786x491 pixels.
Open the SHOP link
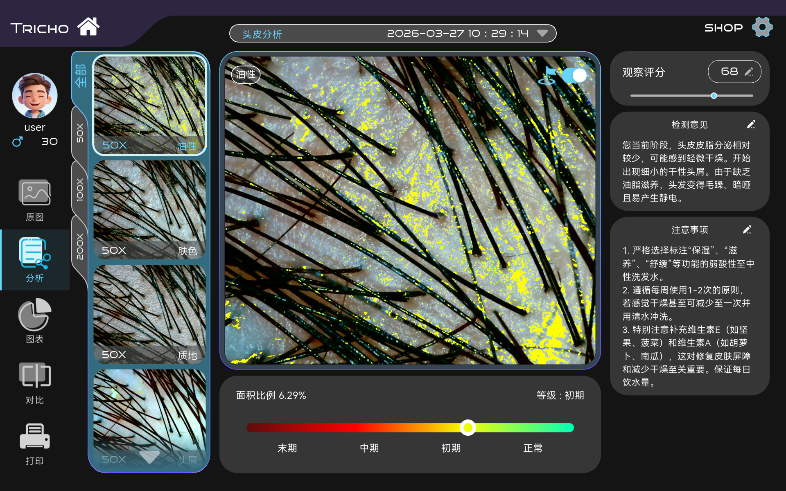click(723, 28)
